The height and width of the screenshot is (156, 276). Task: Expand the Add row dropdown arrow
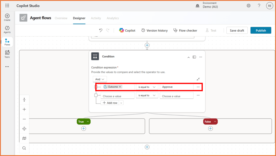(121, 102)
